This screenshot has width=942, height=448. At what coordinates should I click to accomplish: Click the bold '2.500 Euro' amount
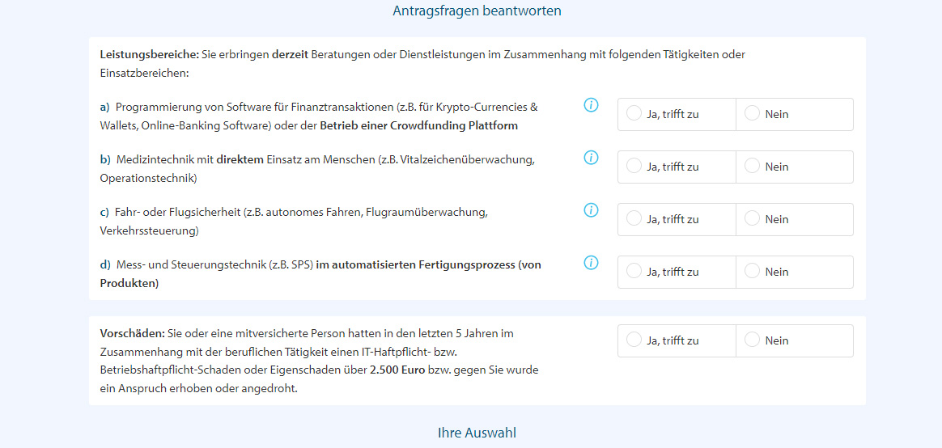point(397,370)
